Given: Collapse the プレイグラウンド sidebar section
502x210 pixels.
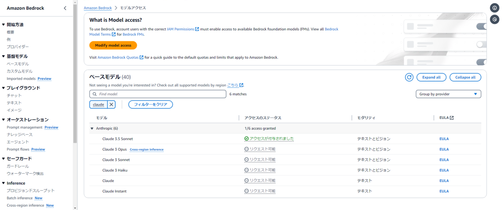Looking at the screenshot, I should (3, 88).
